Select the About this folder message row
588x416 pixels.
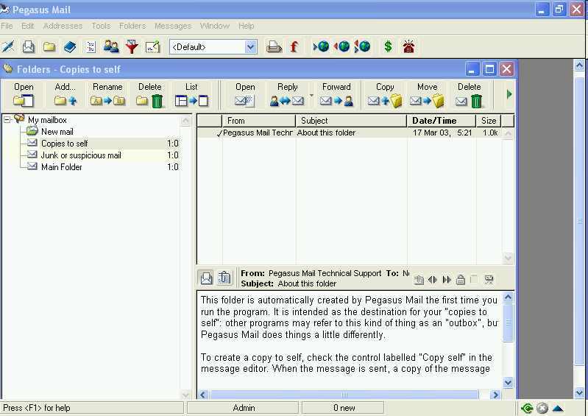tap(350, 133)
